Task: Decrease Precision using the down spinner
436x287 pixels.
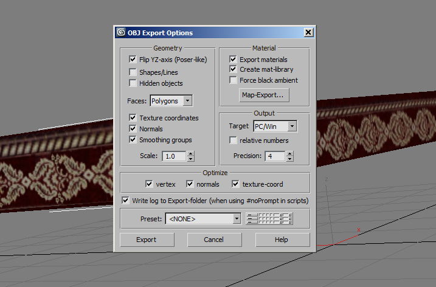Action: coord(289,159)
